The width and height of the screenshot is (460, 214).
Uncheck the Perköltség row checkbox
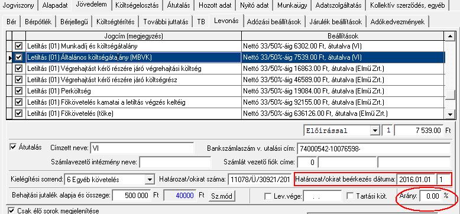click(x=18, y=91)
